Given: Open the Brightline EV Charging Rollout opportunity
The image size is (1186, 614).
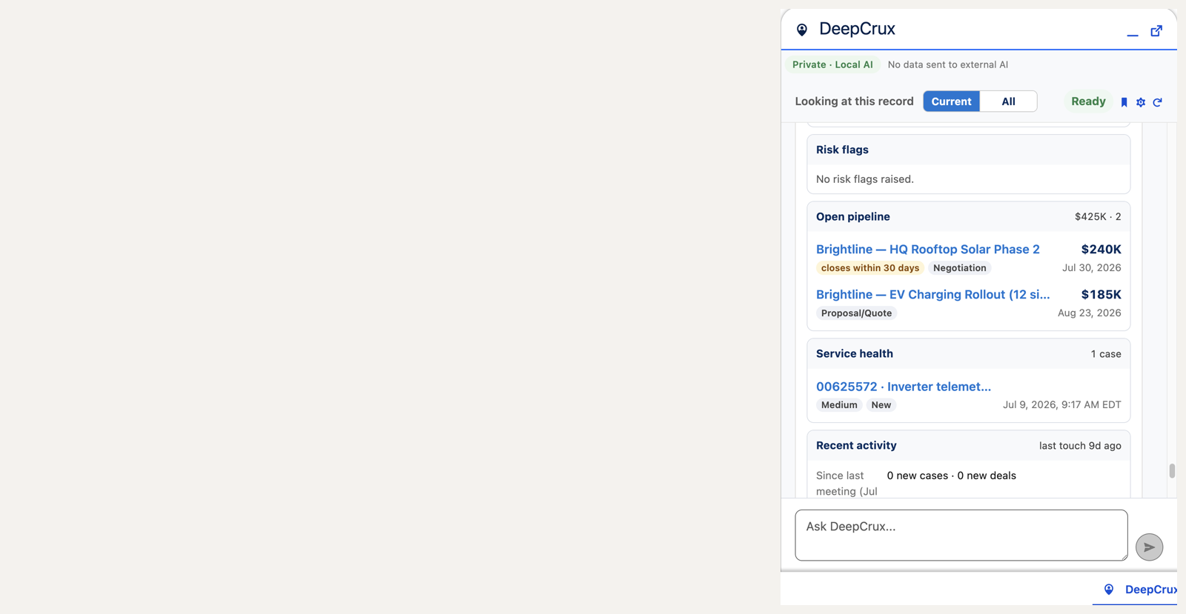Looking at the screenshot, I should [932, 294].
